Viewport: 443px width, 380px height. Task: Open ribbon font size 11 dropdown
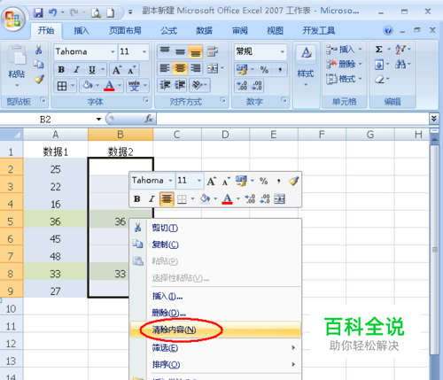click(x=144, y=51)
